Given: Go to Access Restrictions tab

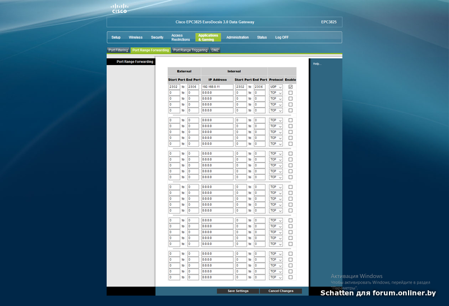Looking at the screenshot, I should click(181, 38).
